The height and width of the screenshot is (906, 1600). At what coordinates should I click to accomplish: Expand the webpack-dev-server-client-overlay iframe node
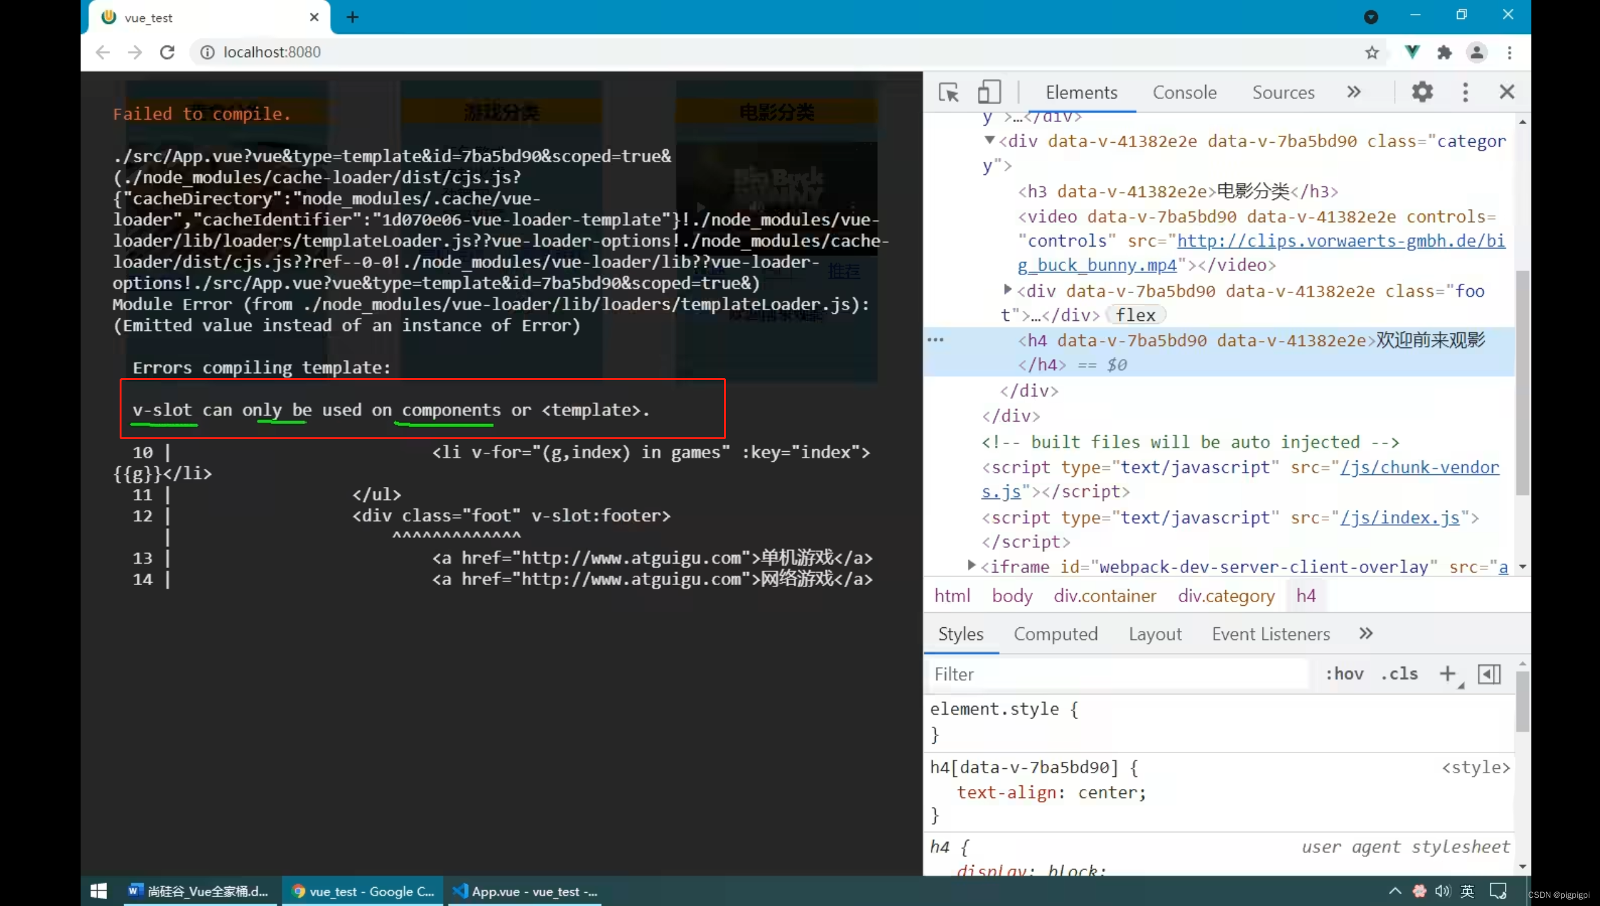971,565
